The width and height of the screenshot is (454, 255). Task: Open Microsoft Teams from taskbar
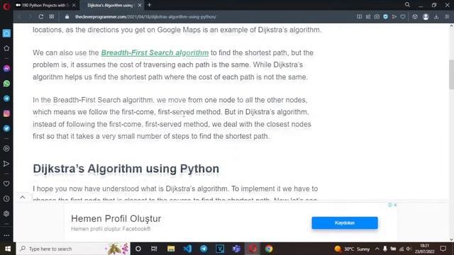pyautogui.click(x=236, y=249)
